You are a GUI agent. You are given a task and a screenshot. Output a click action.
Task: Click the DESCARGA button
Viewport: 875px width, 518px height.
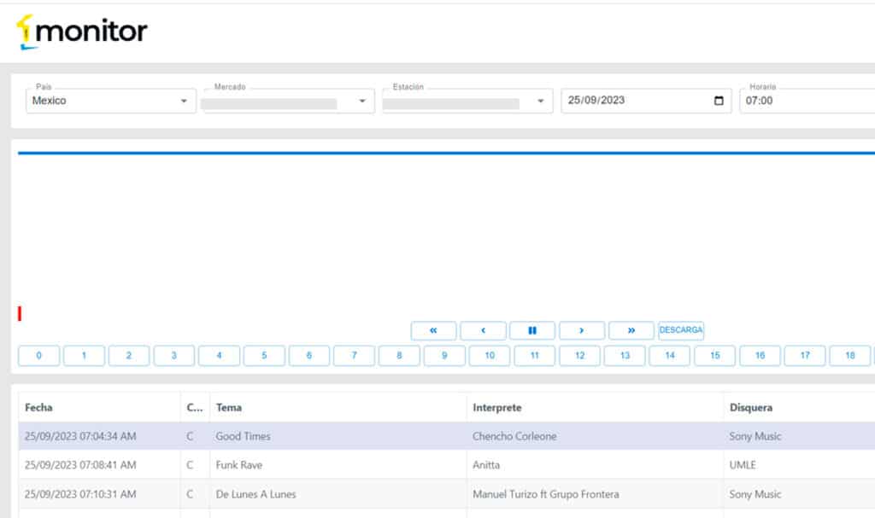(x=681, y=330)
